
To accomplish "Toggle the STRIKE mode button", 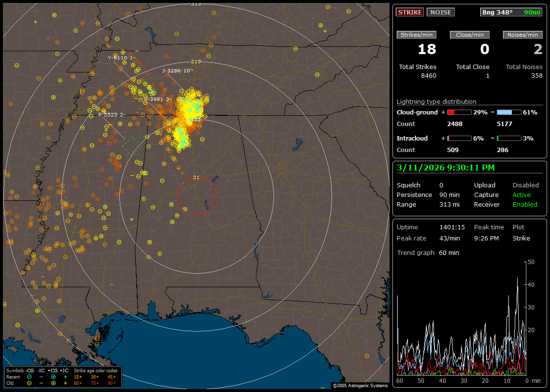I will click(x=410, y=12).
